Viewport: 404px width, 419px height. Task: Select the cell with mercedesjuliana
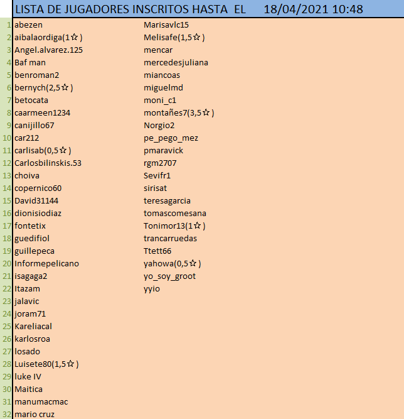point(176,62)
